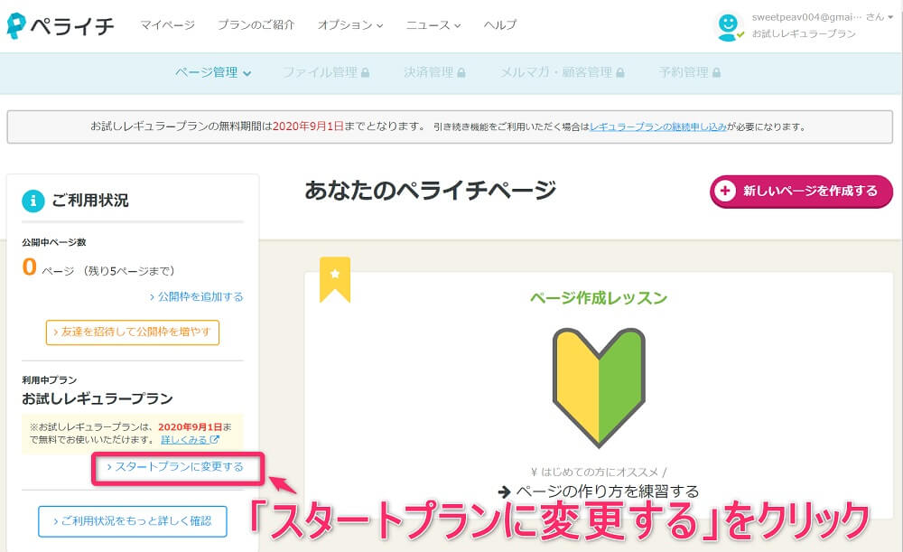This screenshot has width=903, height=552.
Task: Click 新しいページを作成する button
Action: [x=801, y=192]
